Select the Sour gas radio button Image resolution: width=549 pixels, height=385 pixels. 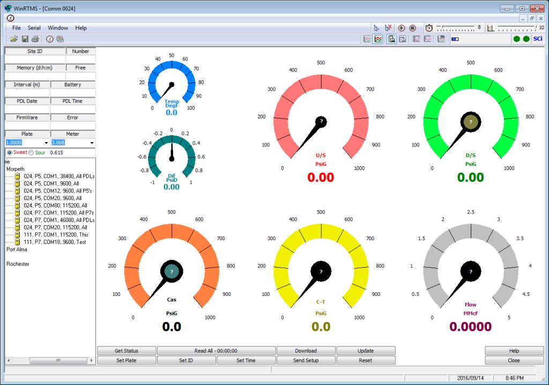(31, 152)
